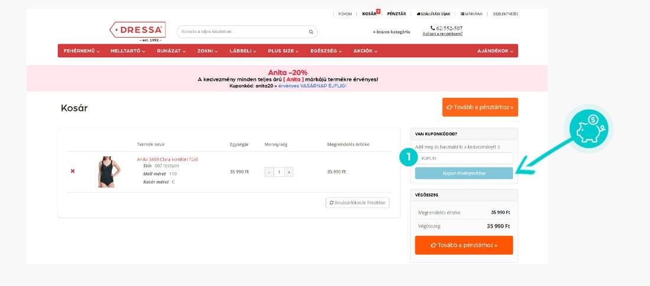Screen dimensions: 650x286
Task: Open the Ajándékok dropdown
Action: pyautogui.click(x=495, y=51)
